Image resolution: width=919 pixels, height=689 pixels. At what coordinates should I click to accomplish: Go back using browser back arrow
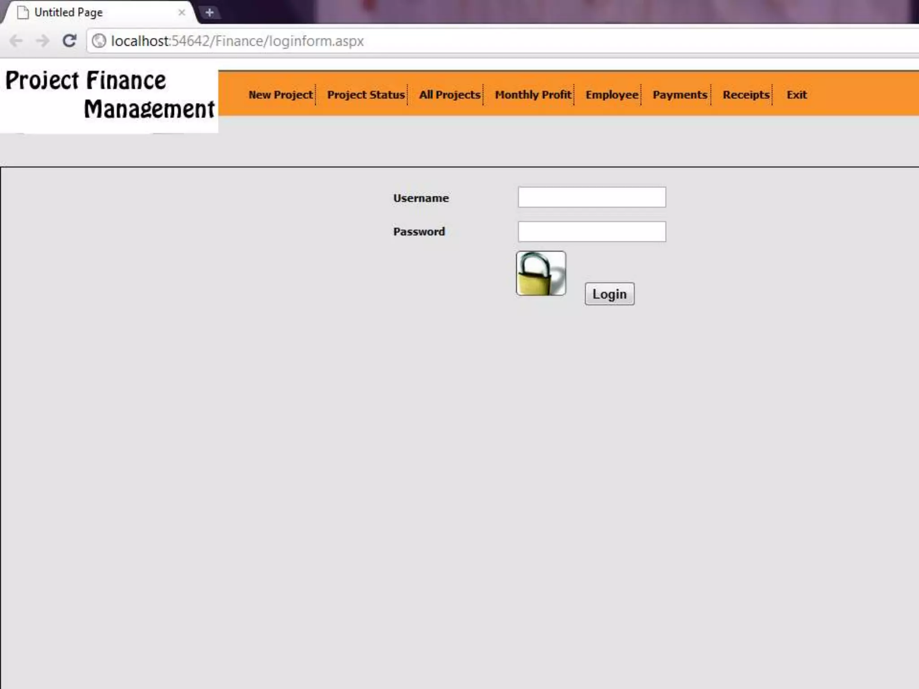point(16,41)
